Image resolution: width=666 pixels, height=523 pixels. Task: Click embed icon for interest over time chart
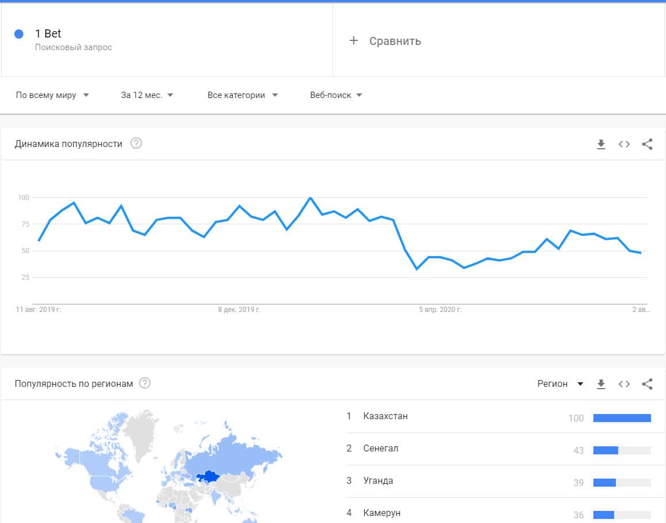point(624,144)
